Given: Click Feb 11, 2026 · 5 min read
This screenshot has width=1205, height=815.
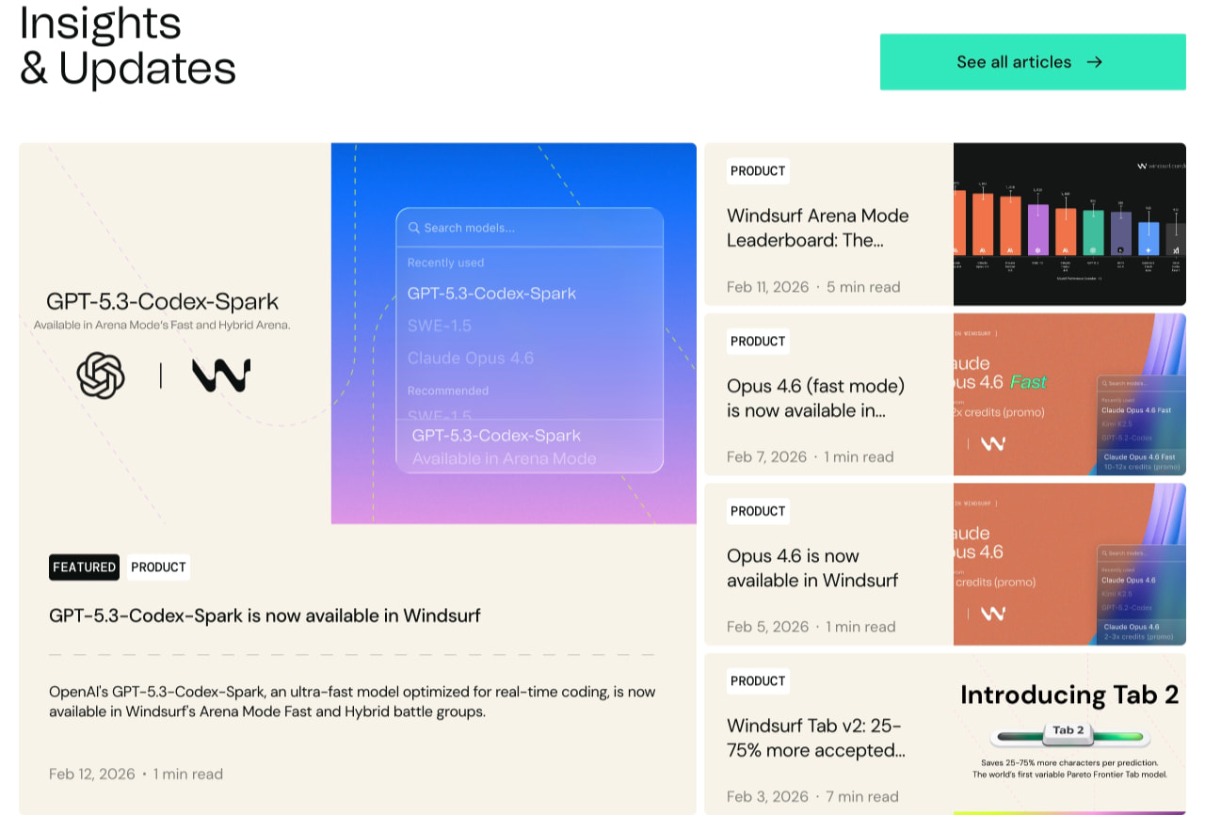Looking at the screenshot, I should pos(813,287).
